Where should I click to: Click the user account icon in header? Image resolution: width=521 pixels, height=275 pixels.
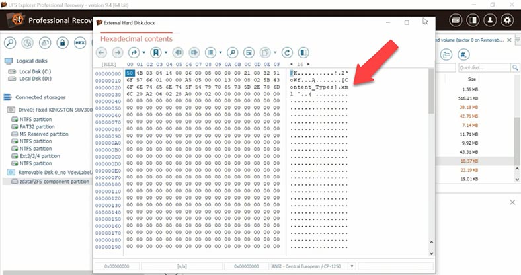(x=490, y=20)
